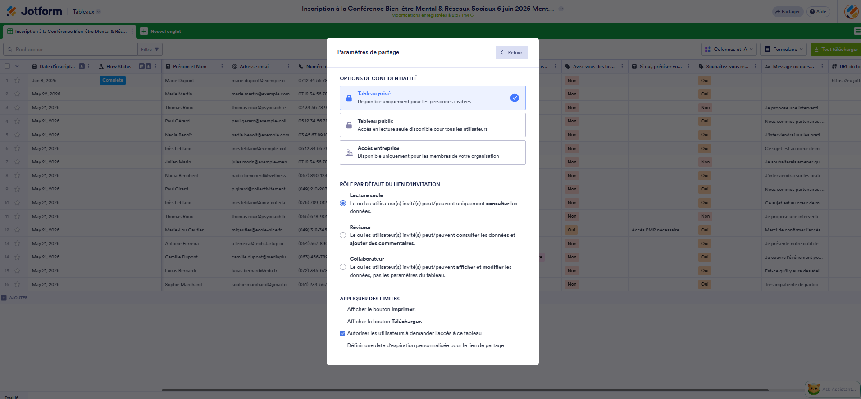Select the Collaborateur role radio button
The image size is (861, 399).
[x=343, y=267]
